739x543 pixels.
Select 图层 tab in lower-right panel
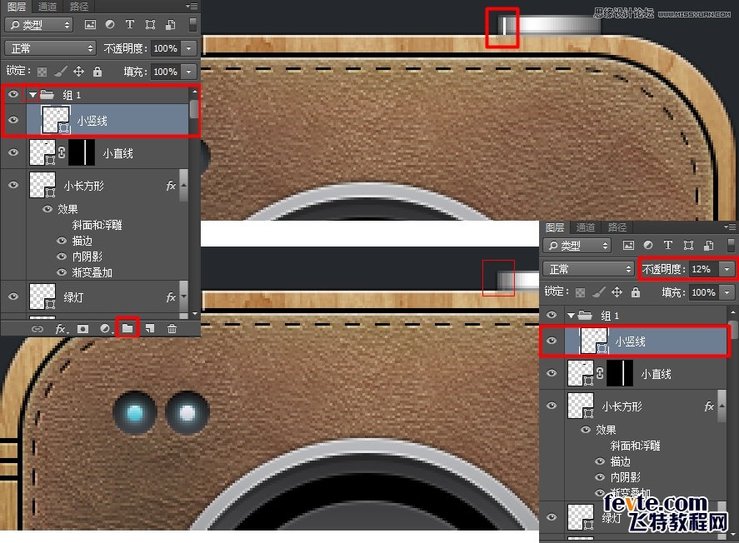coord(555,227)
